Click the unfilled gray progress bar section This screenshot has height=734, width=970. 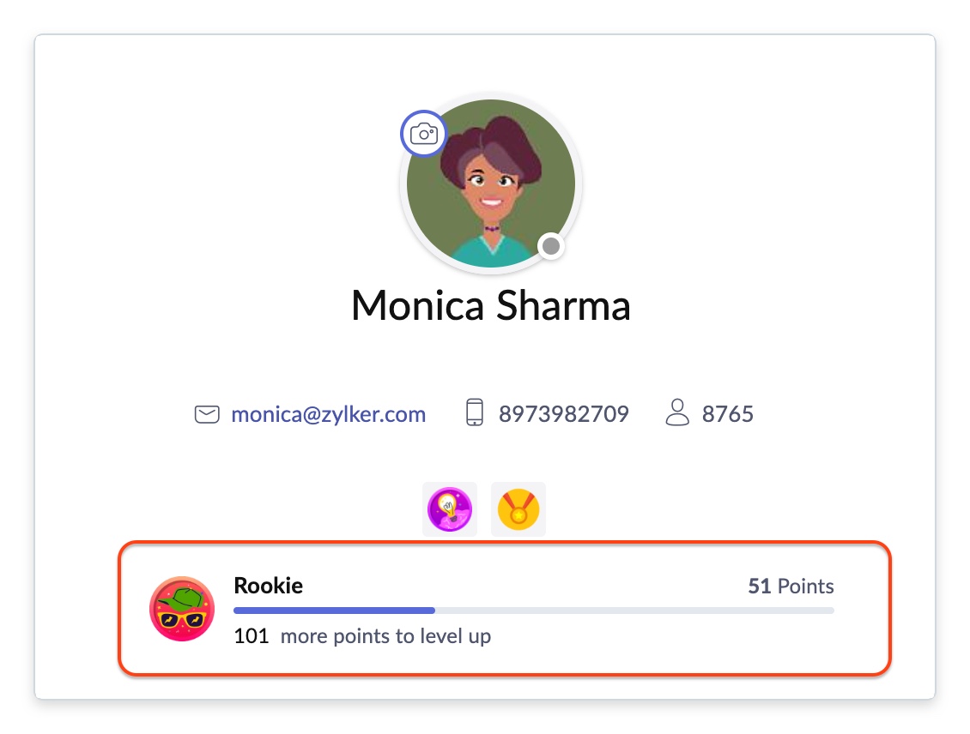pyautogui.click(x=634, y=611)
